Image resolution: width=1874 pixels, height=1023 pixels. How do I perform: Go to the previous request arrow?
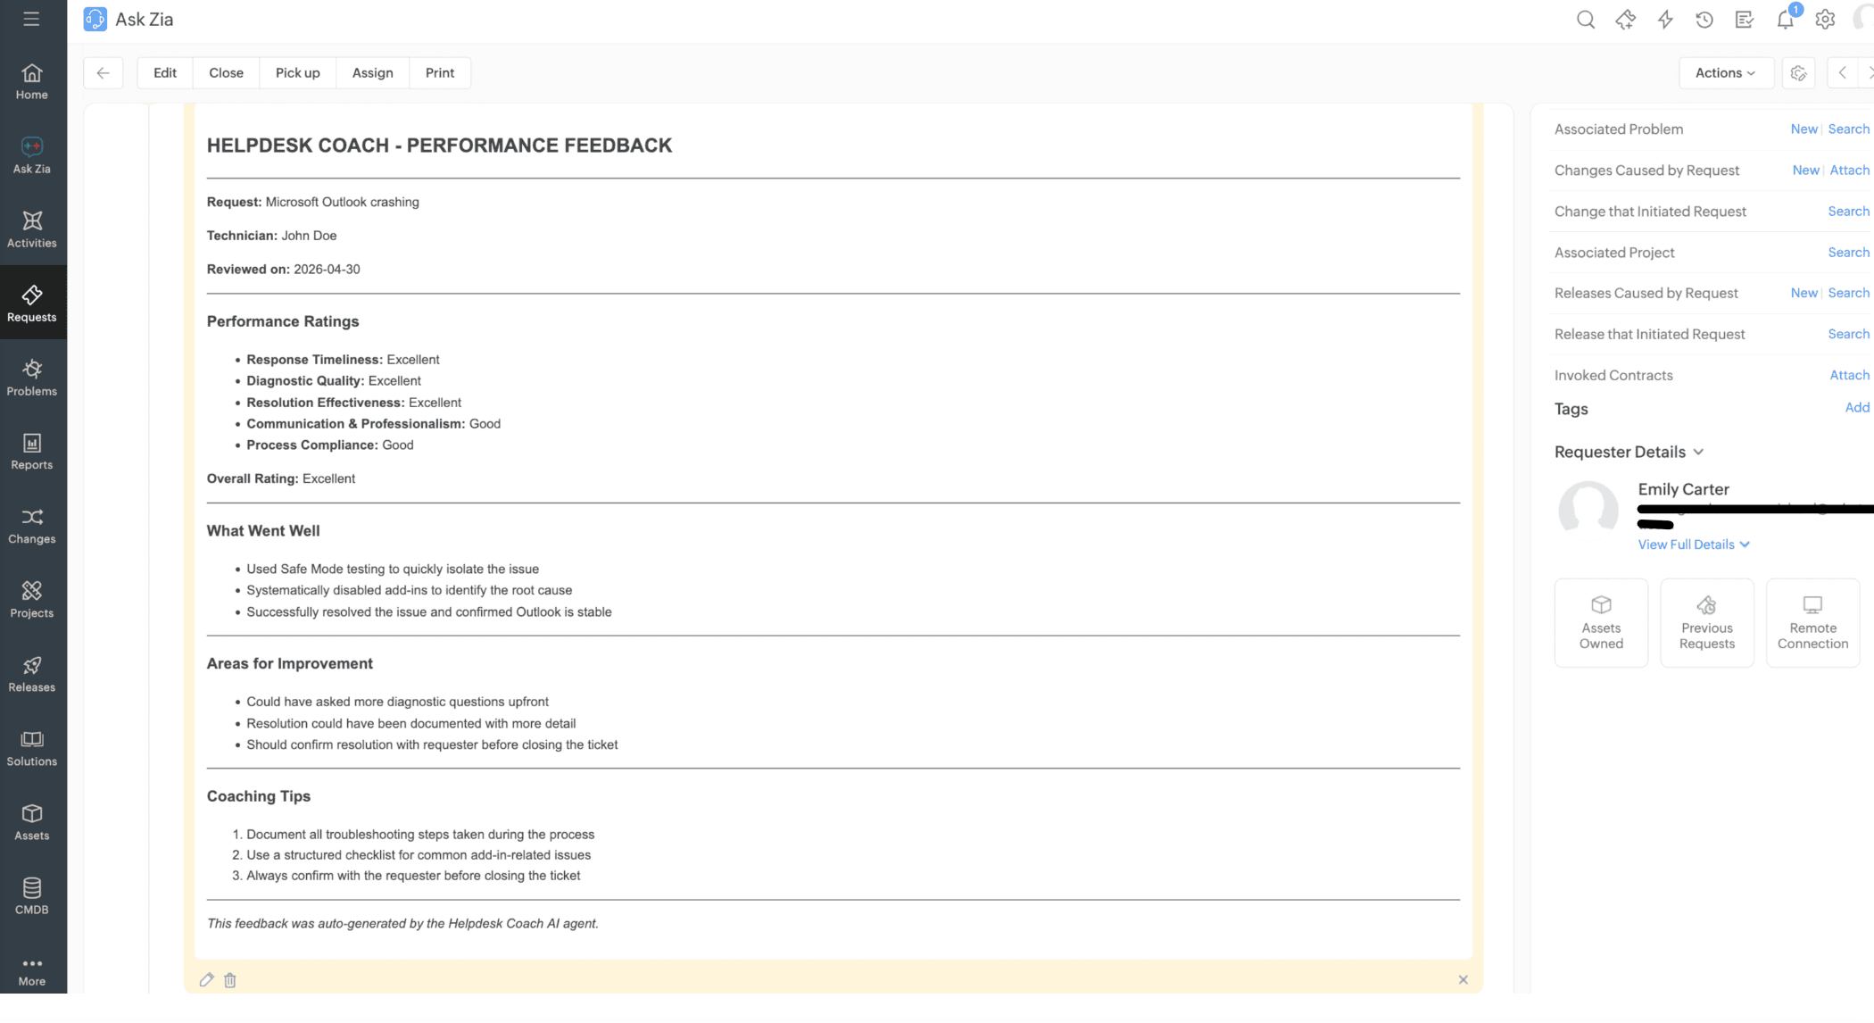[x=1842, y=73]
